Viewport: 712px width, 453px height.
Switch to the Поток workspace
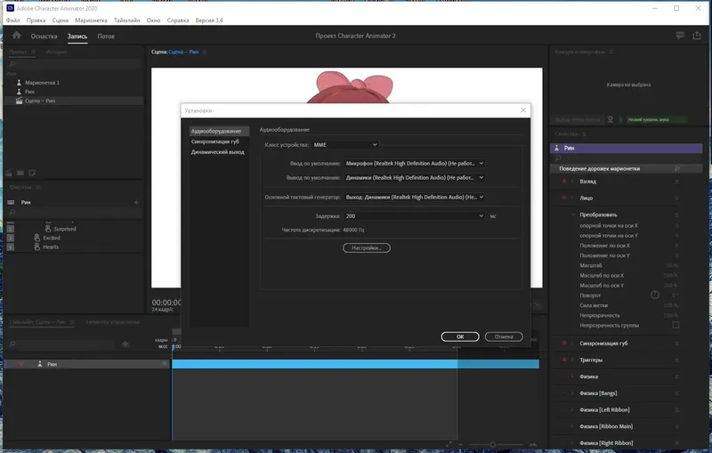(106, 36)
